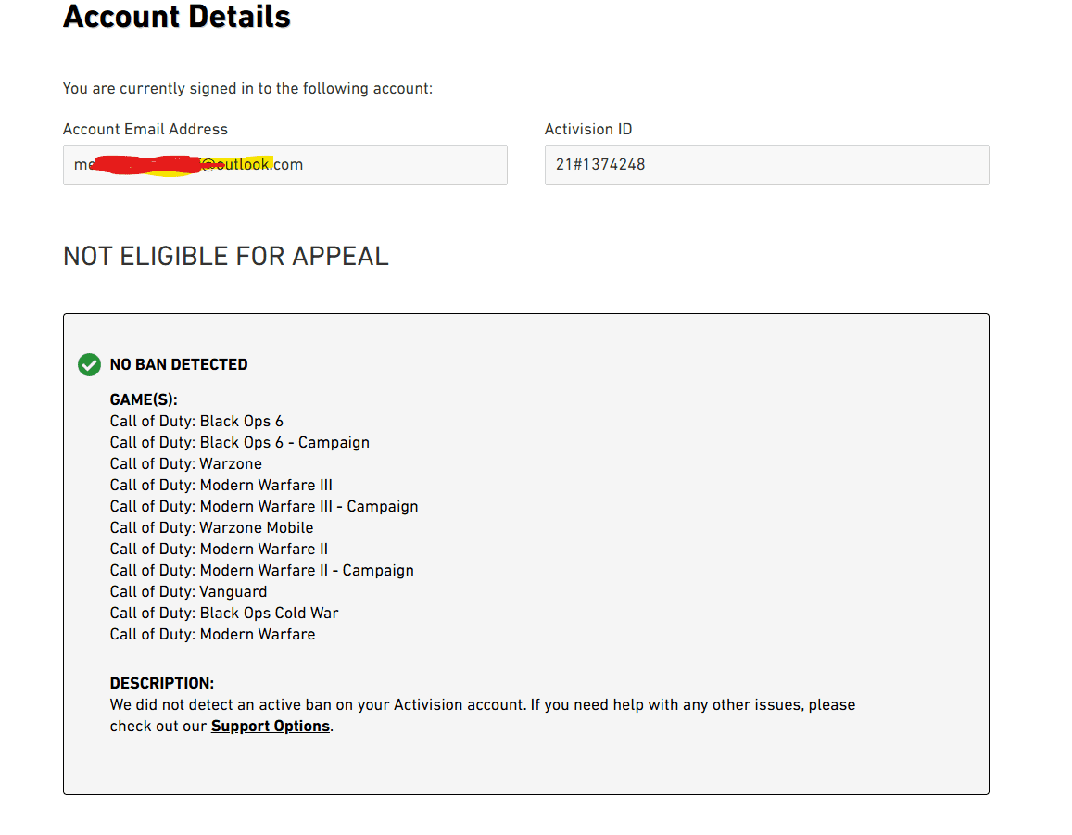Screen dimensions: 1072x835
Task: Click Call of Duty: Modern Warfare III - Campaign
Action: (x=264, y=506)
